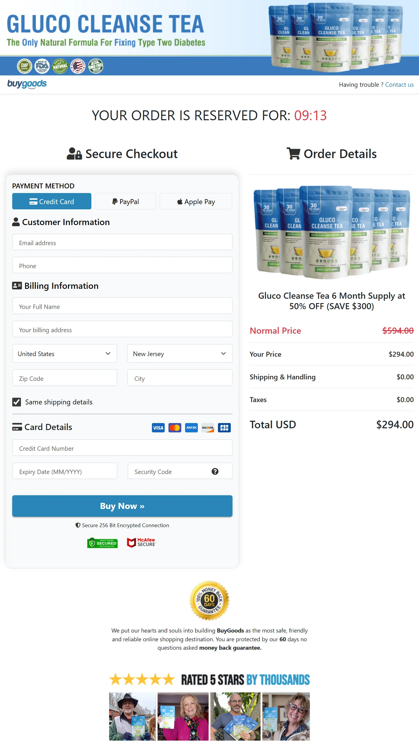Click the Email address input field
This screenshot has width=419, height=741.
(122, 242)
